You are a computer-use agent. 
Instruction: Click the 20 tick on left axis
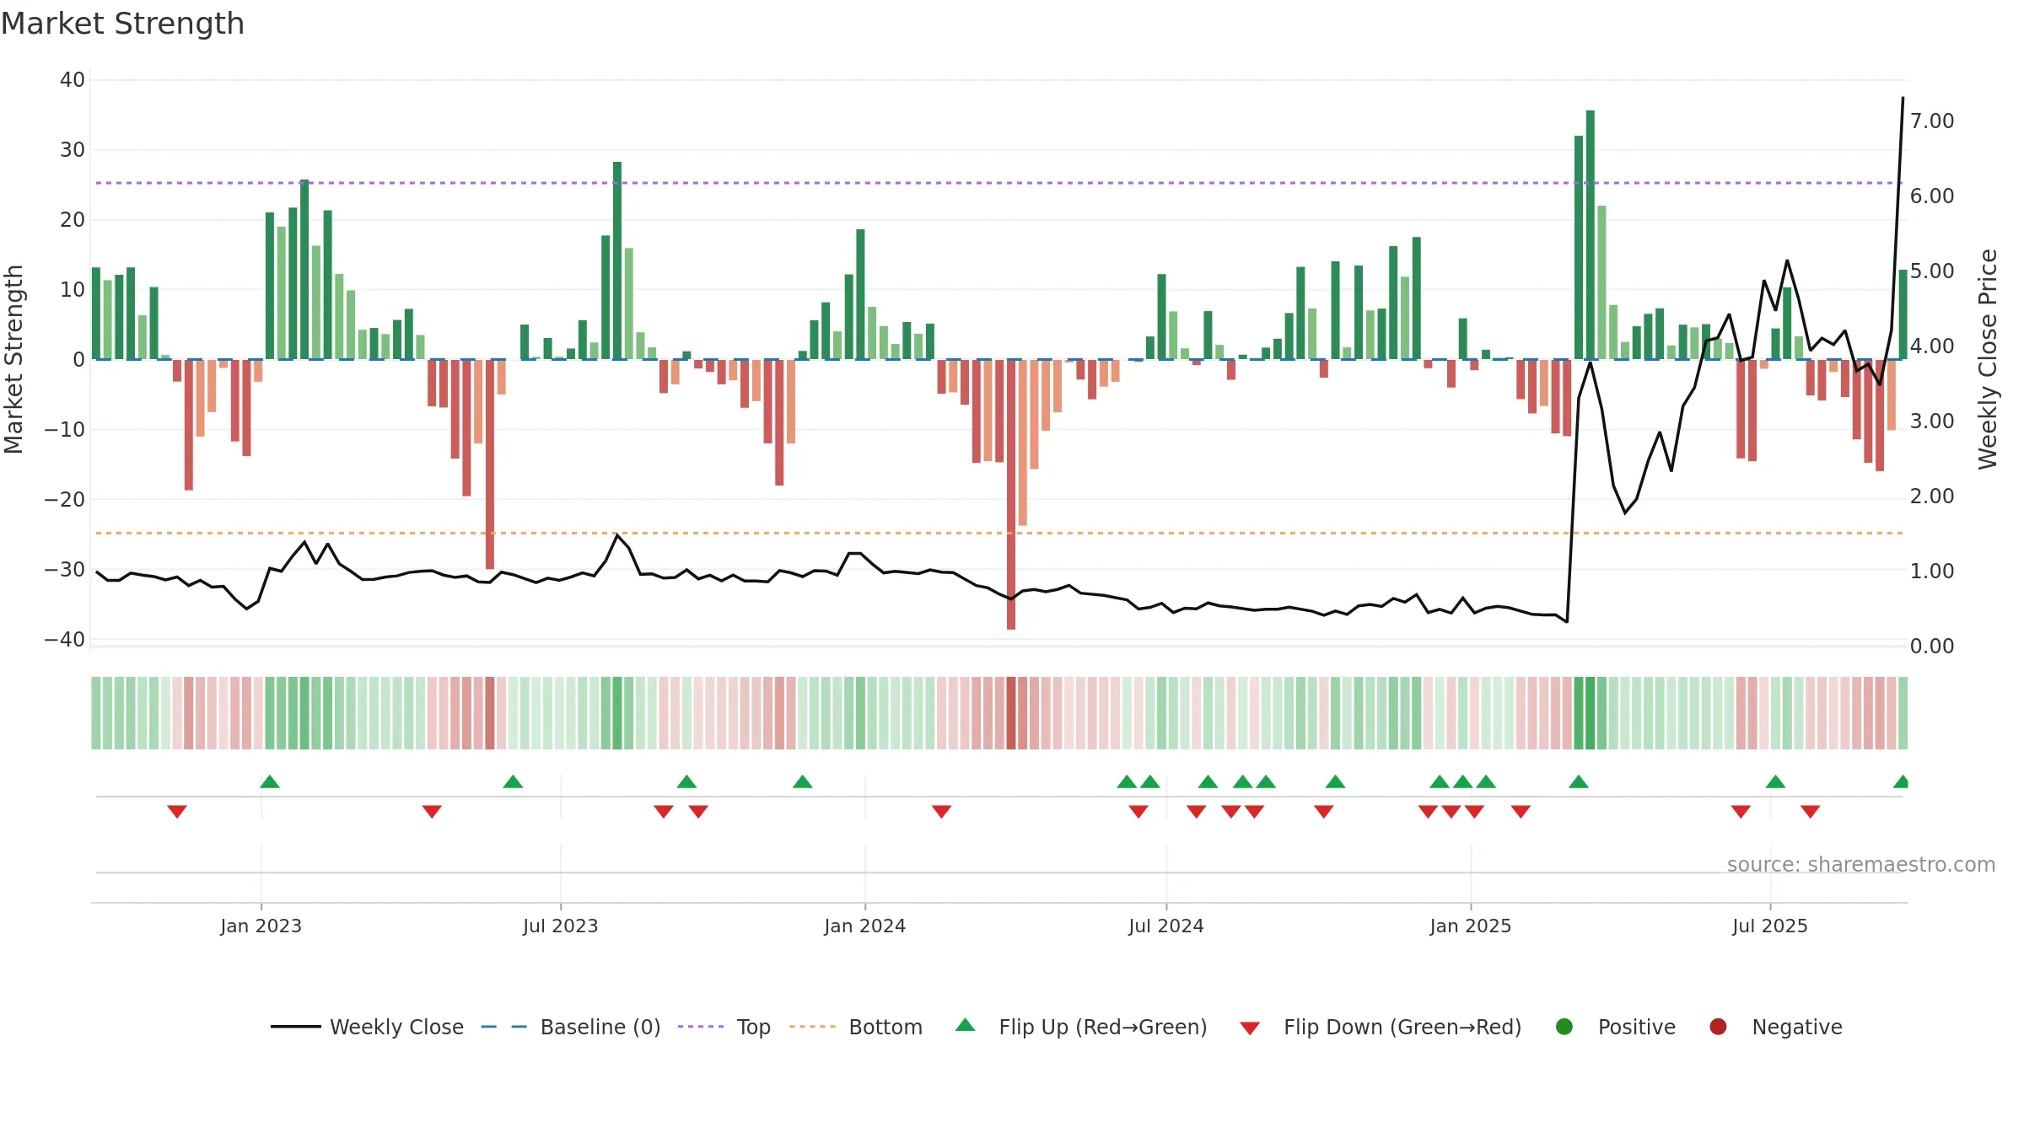73,220
